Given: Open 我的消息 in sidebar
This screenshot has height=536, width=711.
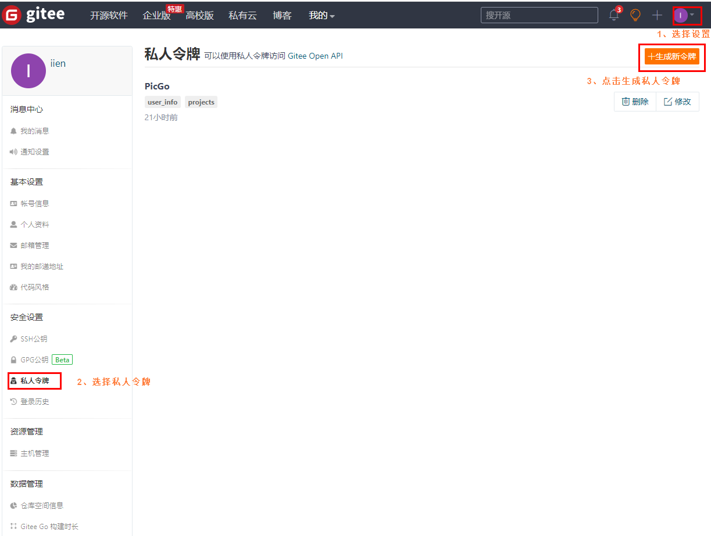Looking at the screenshot, I should (35, 131).
